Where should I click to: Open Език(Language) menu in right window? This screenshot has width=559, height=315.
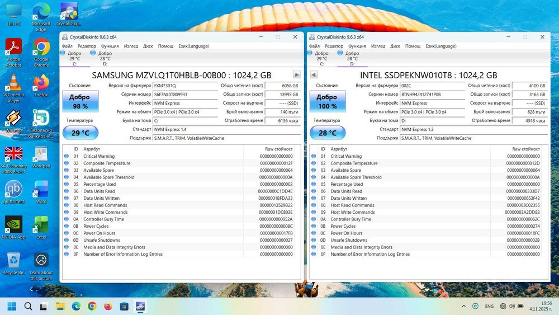[x=441, y=46]
